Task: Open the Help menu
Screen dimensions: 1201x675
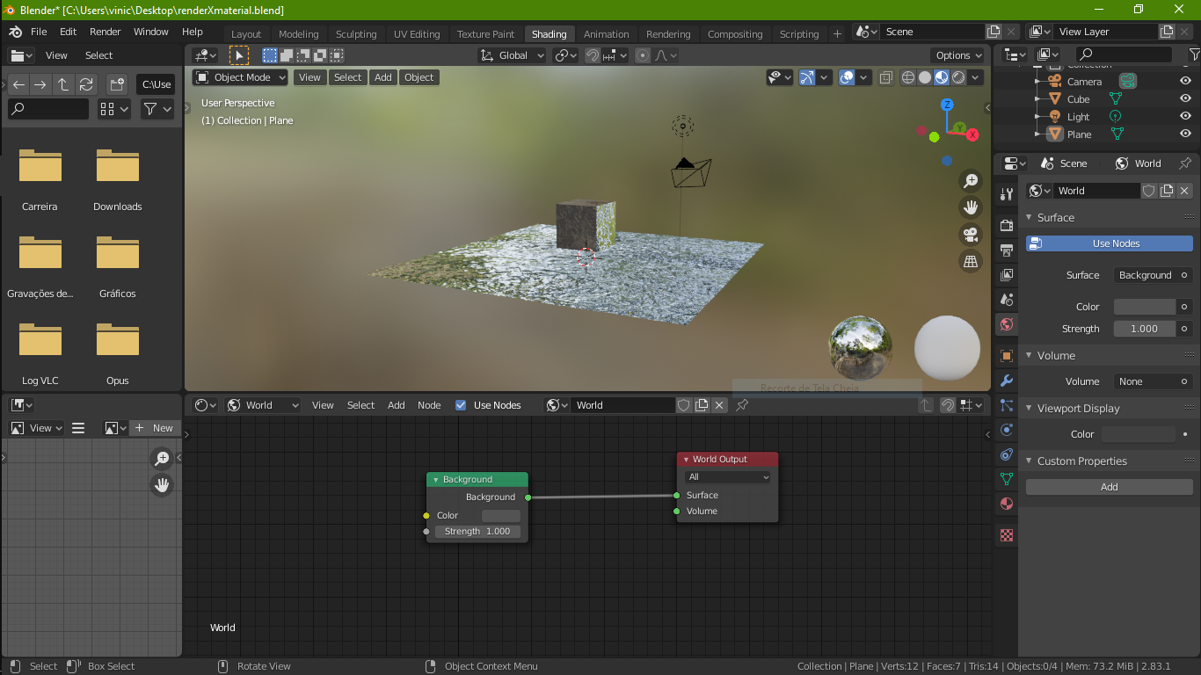Action: [x=193, y=32]
